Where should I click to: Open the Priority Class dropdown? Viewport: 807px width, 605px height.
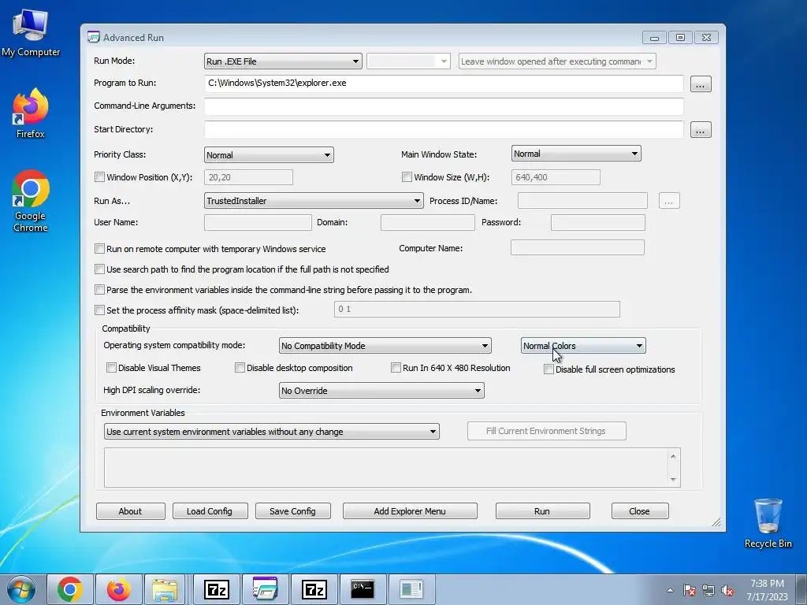269,155
